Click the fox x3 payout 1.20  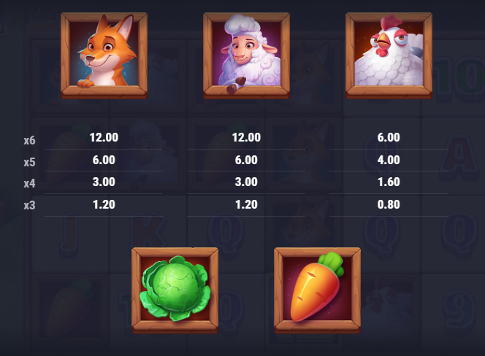[x=104, y=204]
